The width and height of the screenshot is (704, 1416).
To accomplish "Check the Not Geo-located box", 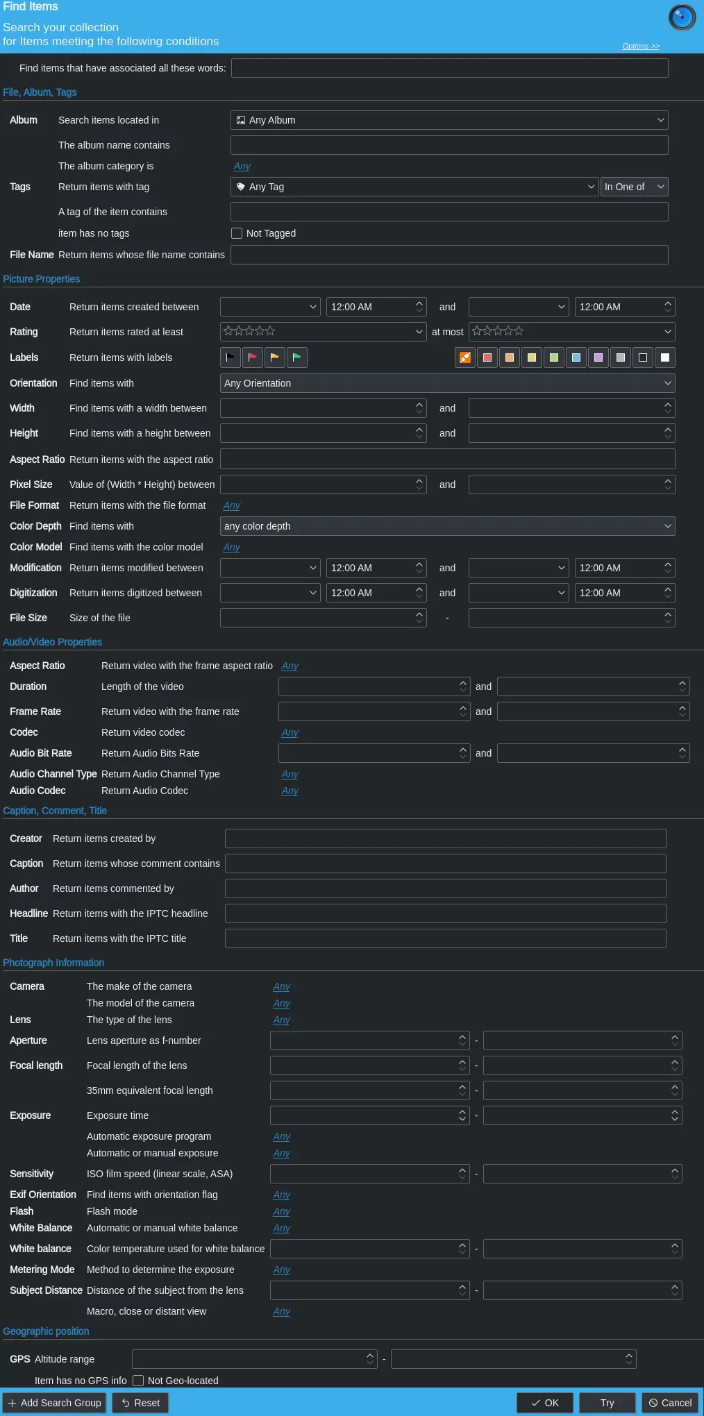I will coord(138,1381).
